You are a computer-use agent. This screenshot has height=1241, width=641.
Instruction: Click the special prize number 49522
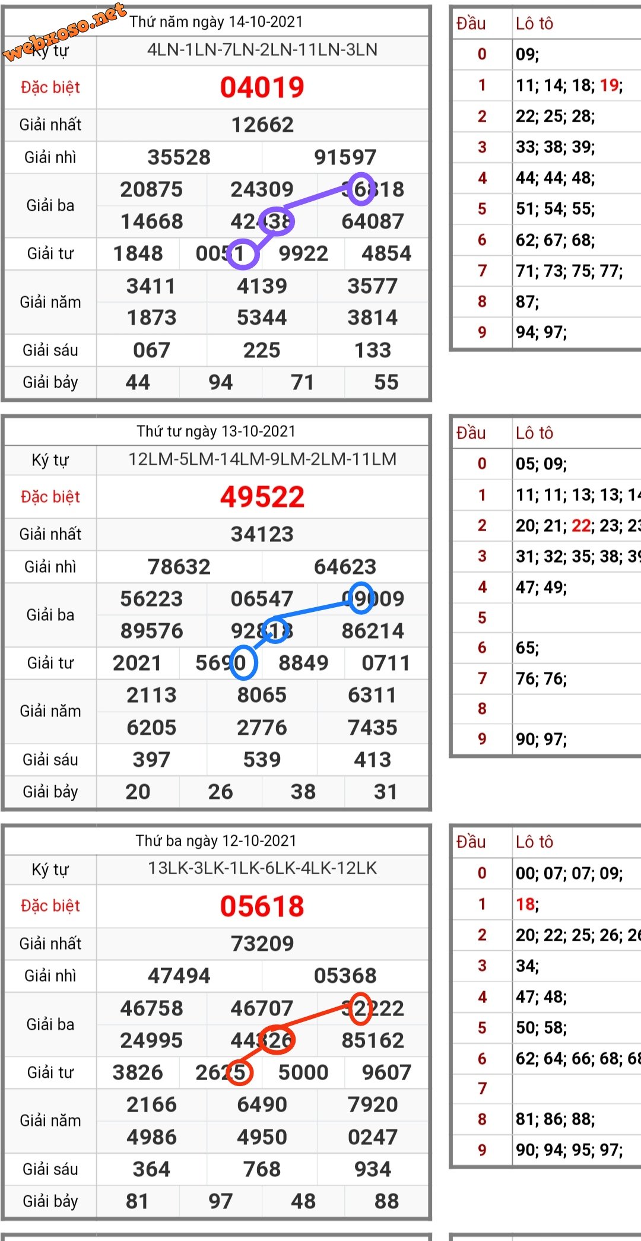pos(262,497)
